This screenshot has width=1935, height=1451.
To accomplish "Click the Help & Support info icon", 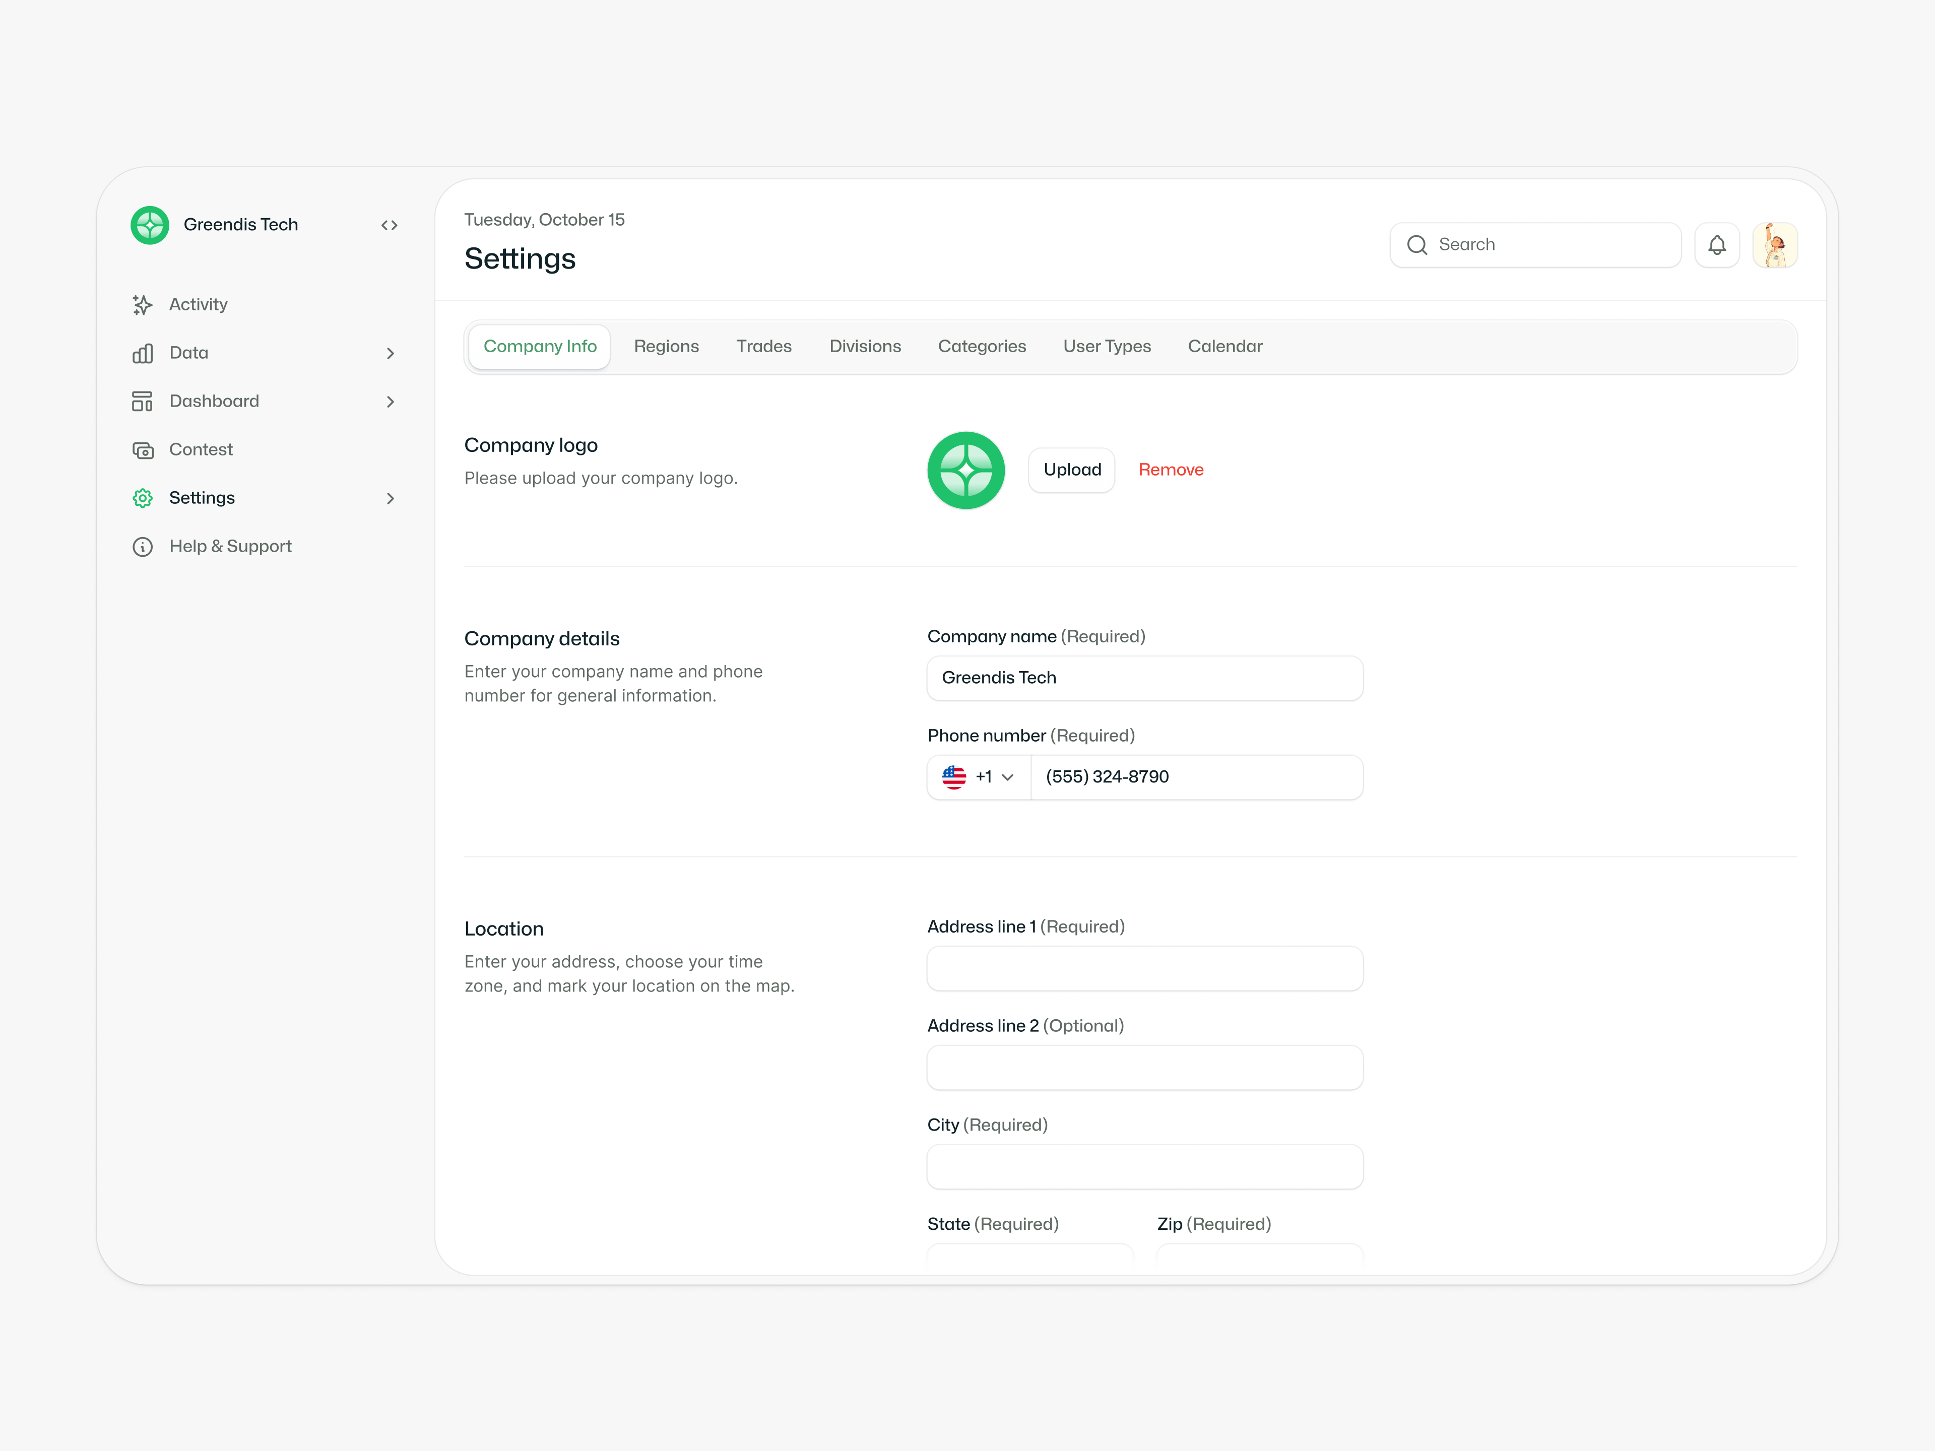I will tap(143, 547).
